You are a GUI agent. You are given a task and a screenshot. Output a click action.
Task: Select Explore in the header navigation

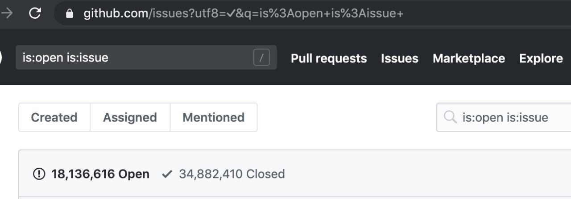tap(541, 58)
